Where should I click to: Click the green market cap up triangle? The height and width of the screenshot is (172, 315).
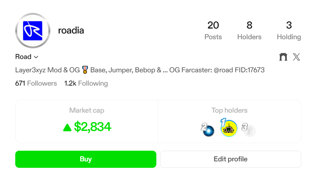coord(67,128)
